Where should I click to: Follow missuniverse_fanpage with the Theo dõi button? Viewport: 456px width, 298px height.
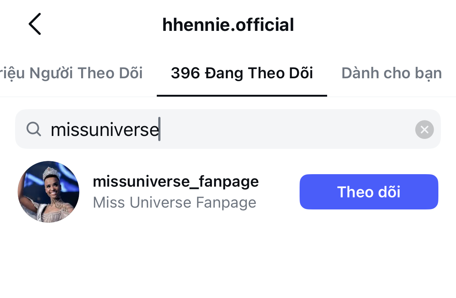tap(369, 192)
